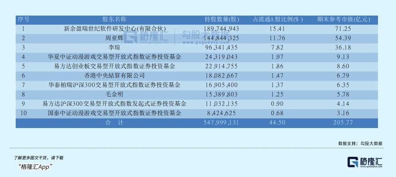Click the 数据支持：勾股大数据 caption
This screenshot has height=177, width=396.
click(x=360, y=143)
